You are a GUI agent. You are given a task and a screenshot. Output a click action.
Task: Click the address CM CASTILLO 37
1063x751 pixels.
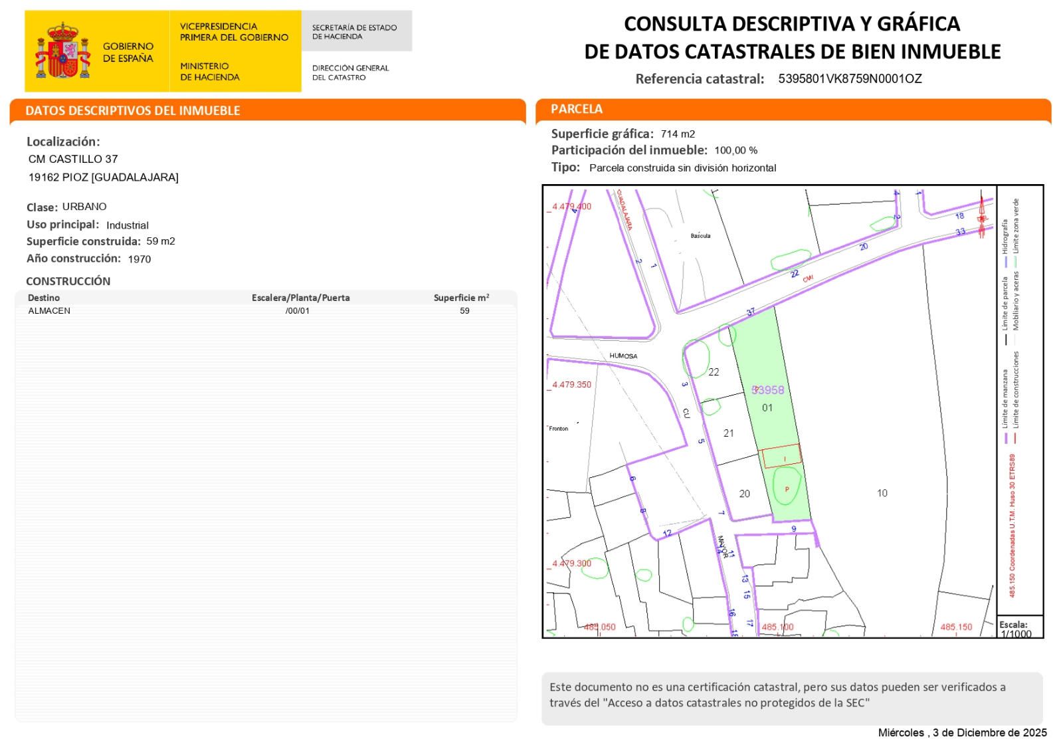point(73,160)
